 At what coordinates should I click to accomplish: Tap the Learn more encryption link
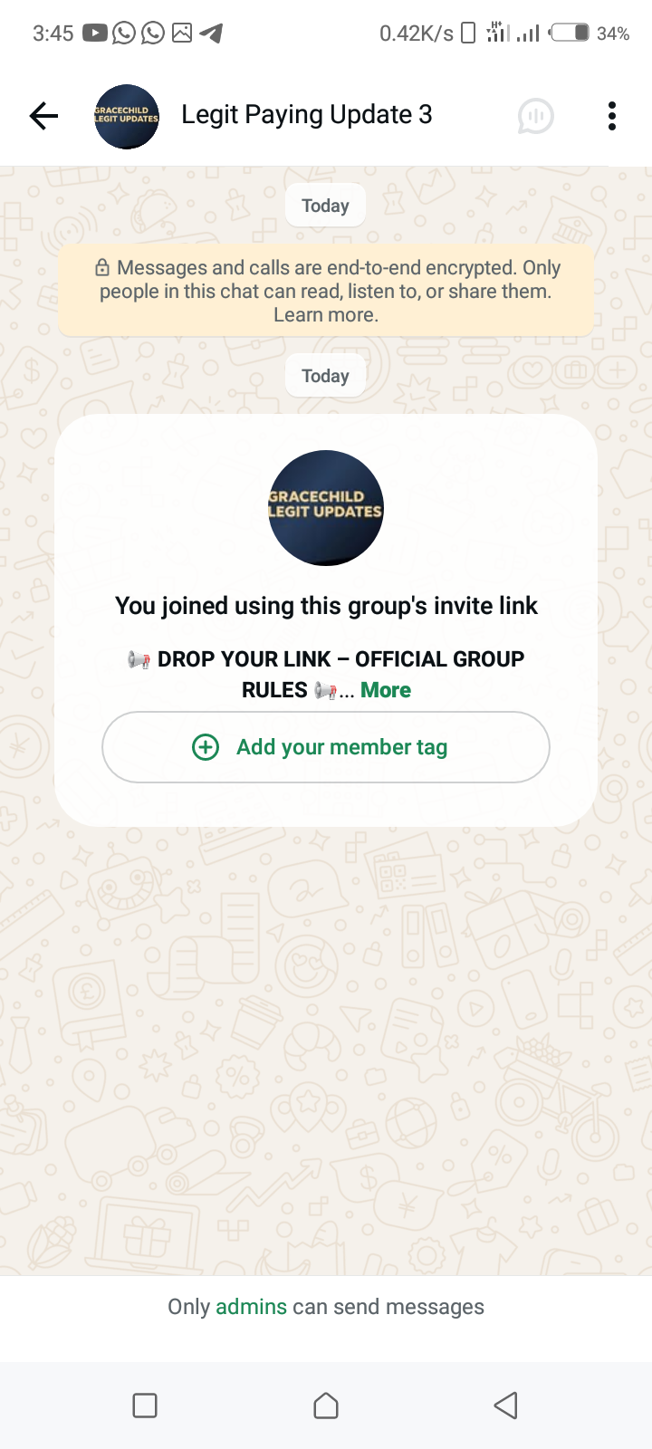326,315
